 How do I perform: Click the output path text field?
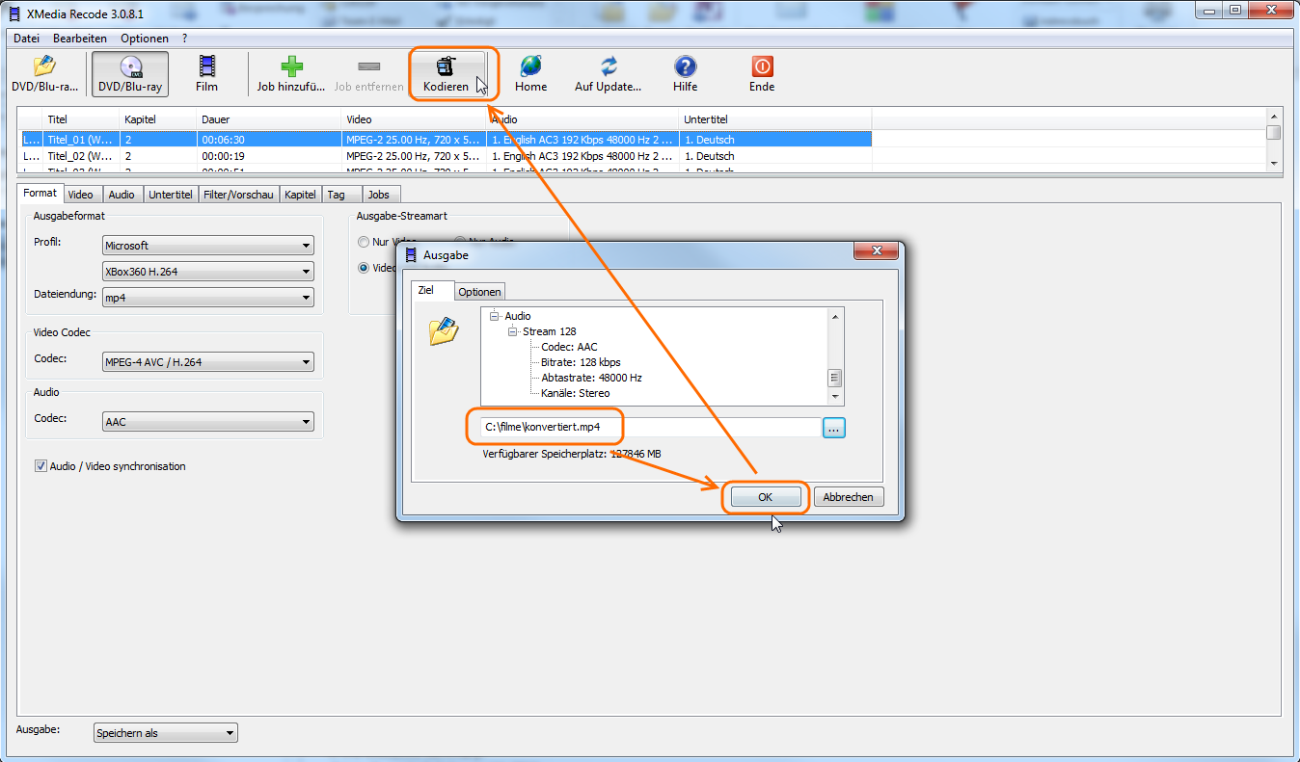648,427
